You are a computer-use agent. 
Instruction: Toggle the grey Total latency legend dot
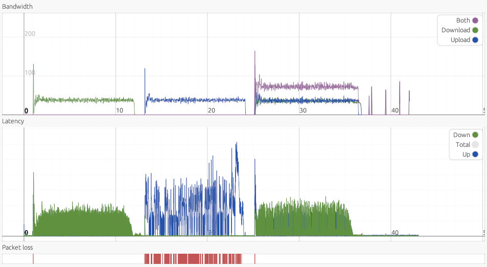pyautogui.click(x=475, y=145)
